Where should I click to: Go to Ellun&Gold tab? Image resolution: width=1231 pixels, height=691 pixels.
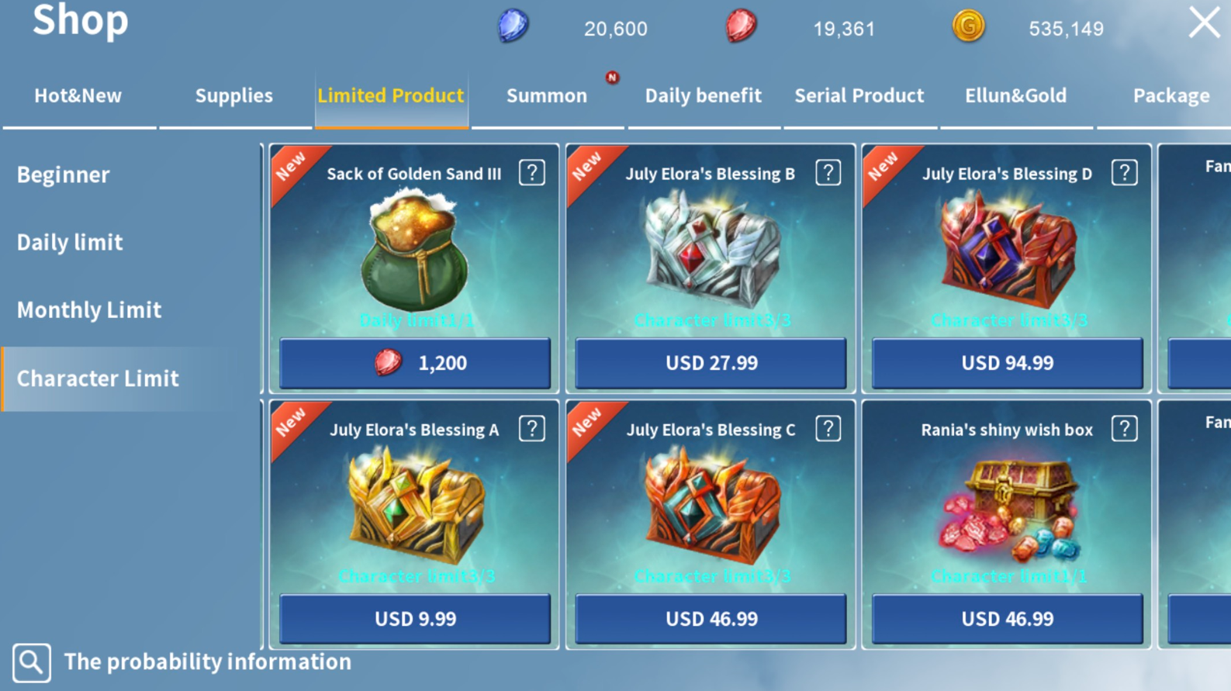pyautogui.click(x=1015, y=95)
